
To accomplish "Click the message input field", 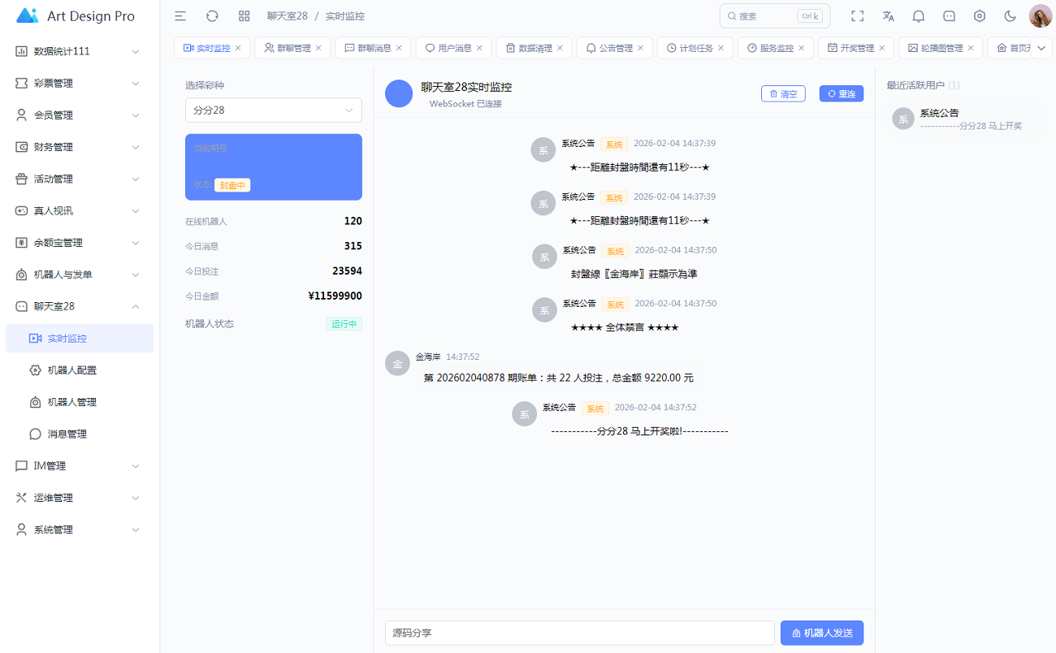I will (579, 633).
